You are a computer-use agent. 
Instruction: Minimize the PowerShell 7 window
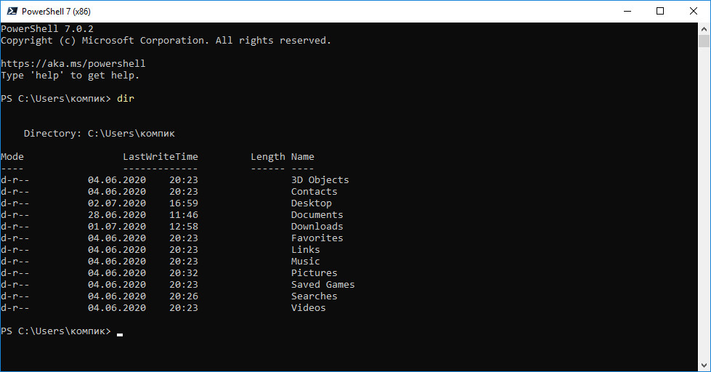click(x=627, y=12)
